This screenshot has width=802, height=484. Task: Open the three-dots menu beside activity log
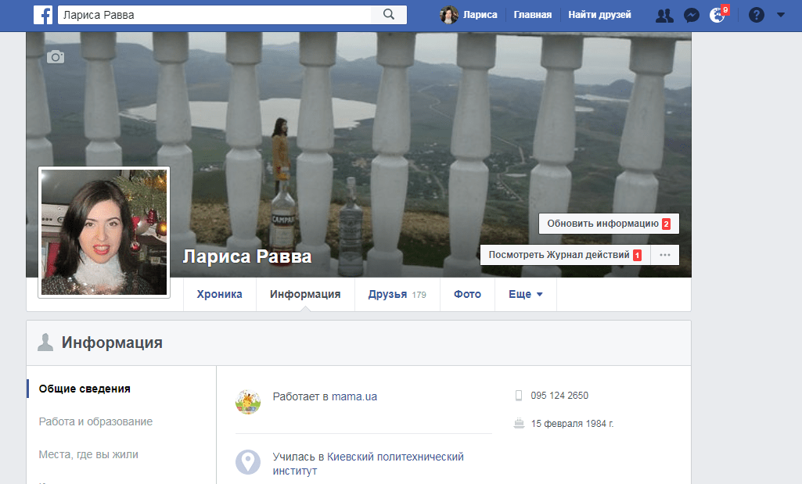point(665,255)
